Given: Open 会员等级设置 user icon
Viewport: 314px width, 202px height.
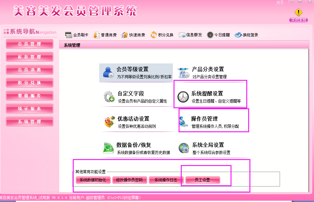Looking at the screenshot, I should [x=108, y=72].
